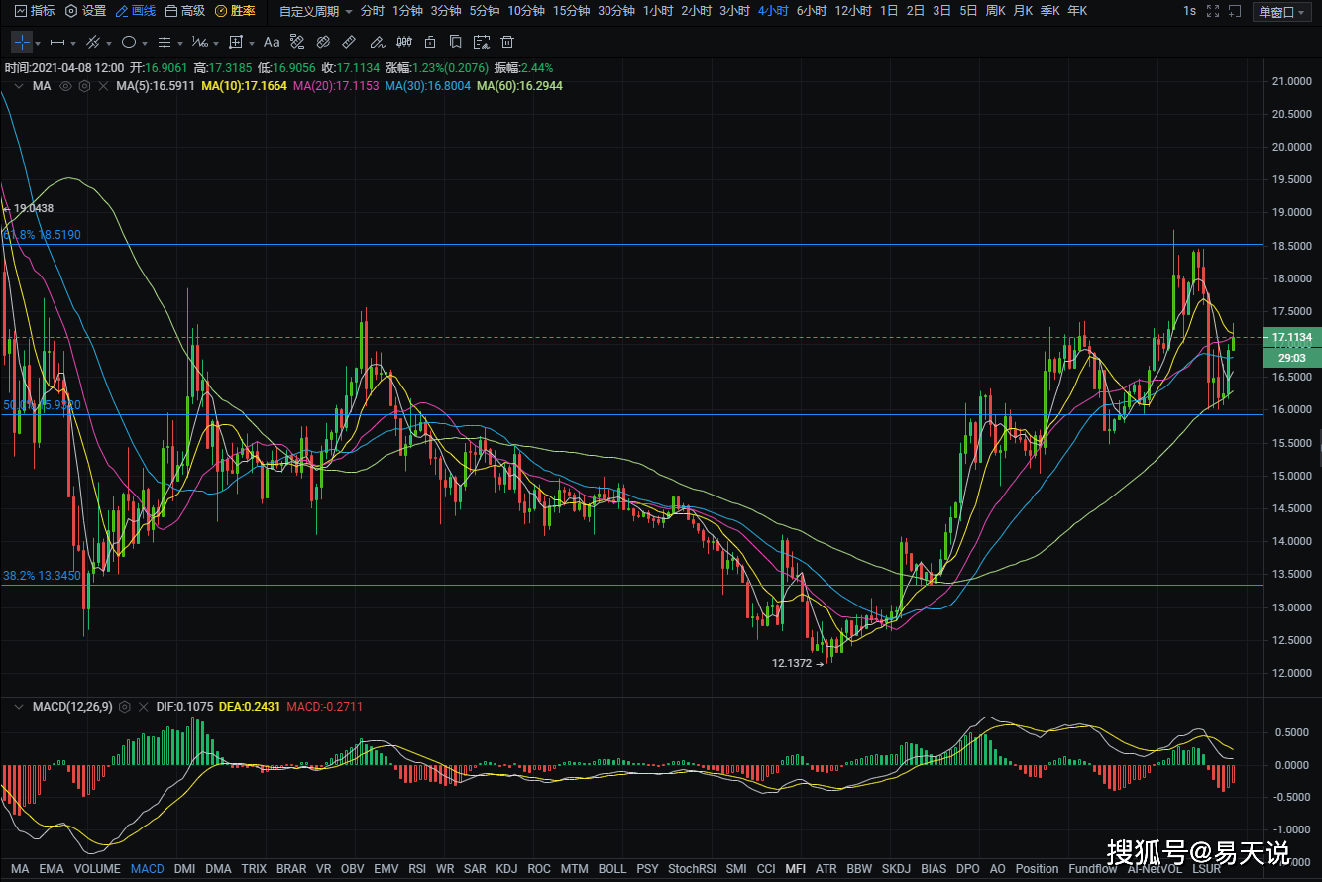Open dropdown arrow beside levels tool

(180, 44)
